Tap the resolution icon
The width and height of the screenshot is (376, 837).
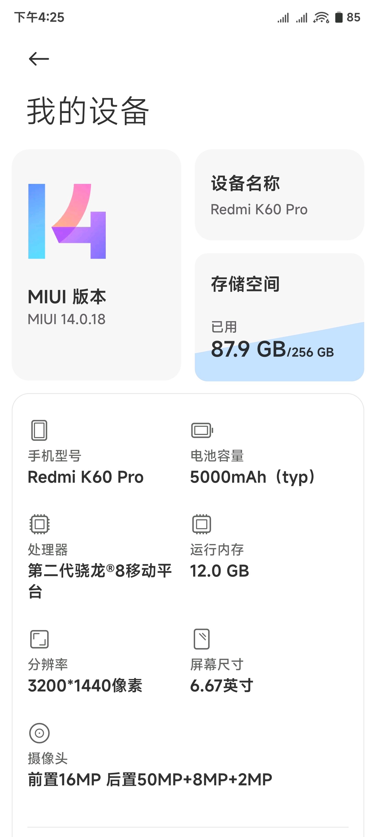pos(39,639)
